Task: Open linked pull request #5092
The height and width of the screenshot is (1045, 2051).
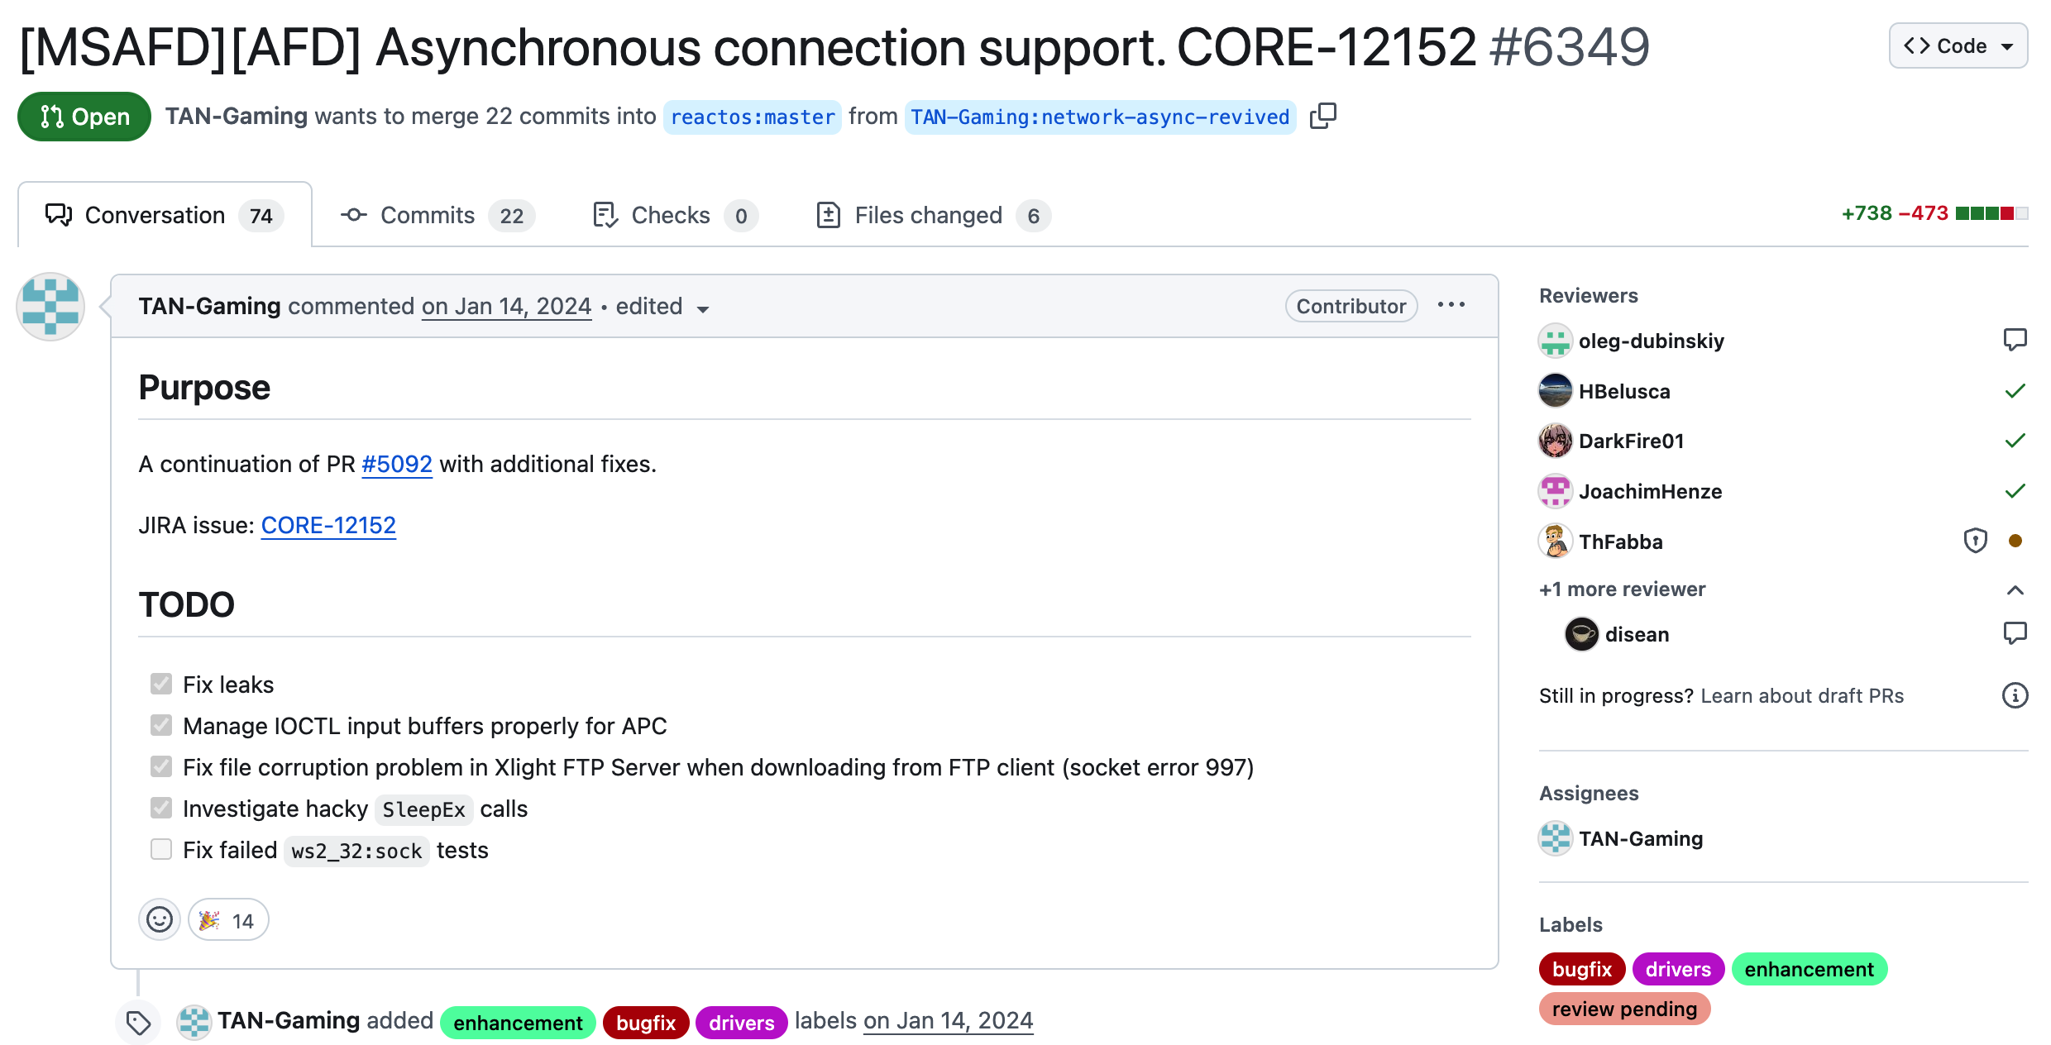Action: click(396, 464)
